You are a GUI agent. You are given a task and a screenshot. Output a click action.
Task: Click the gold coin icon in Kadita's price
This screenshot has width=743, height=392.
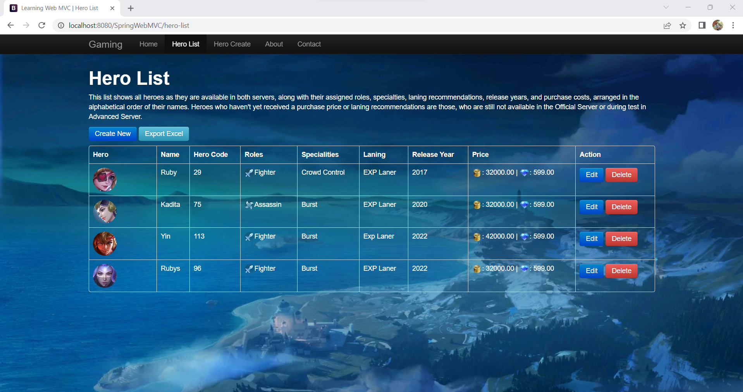pos(477,205)
